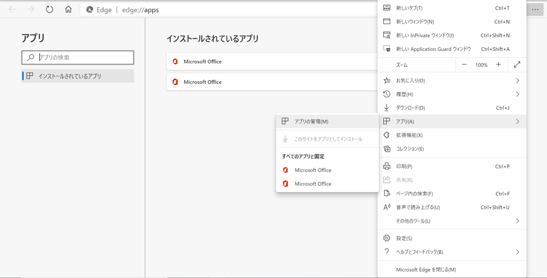This screenshot has height=278, width=547.
Task: Increase zoom with the plus button
Action: 498,65
